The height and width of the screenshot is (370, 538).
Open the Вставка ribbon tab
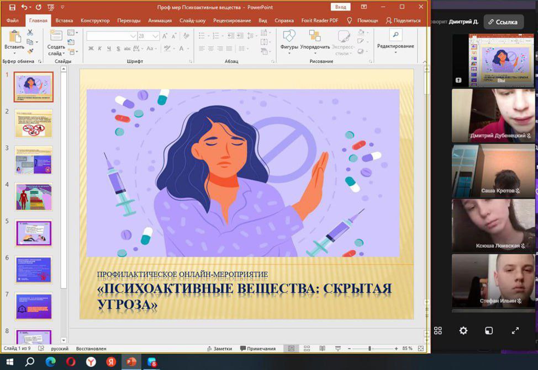(x=64, y=20)
